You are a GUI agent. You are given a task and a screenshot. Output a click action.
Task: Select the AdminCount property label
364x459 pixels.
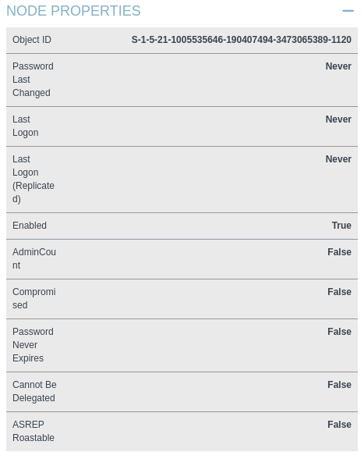[x=34, y=259]
